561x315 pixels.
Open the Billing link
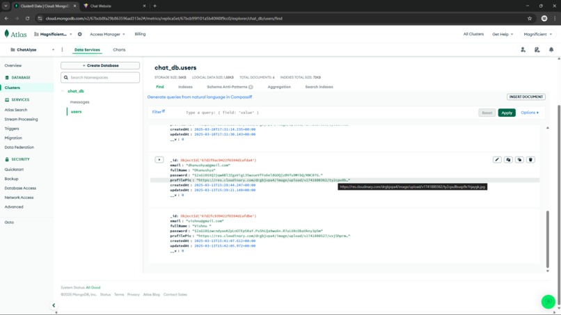tap(140, 34)
